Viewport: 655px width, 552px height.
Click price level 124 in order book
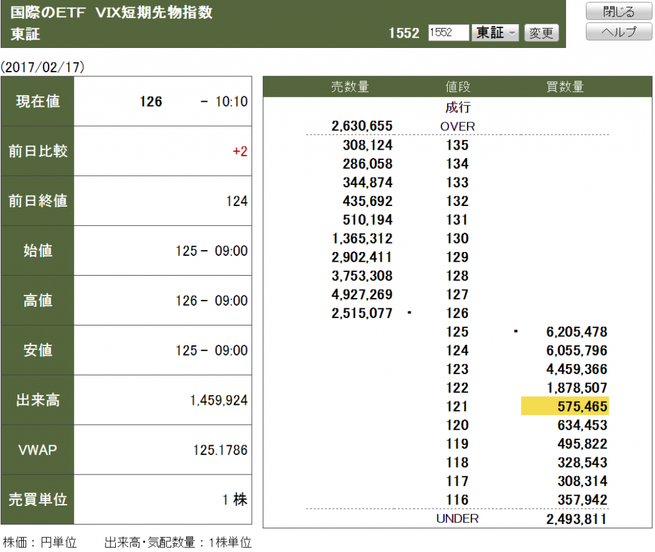457,351
